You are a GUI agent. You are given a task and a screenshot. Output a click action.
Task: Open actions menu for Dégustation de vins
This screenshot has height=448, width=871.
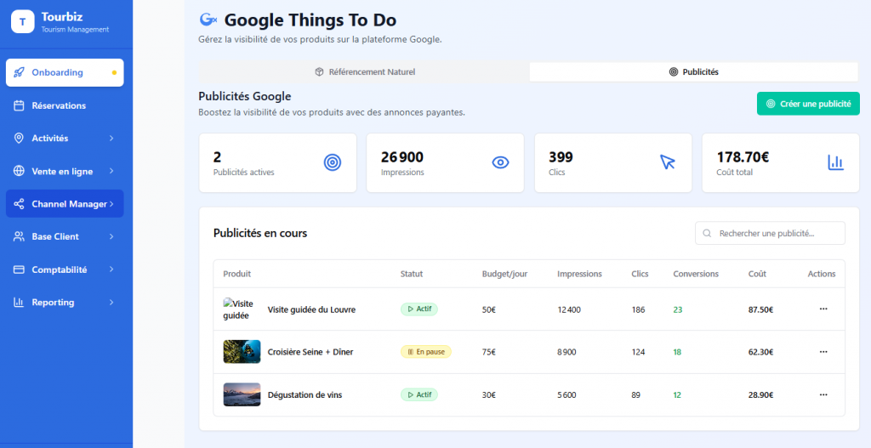(823, 394)
